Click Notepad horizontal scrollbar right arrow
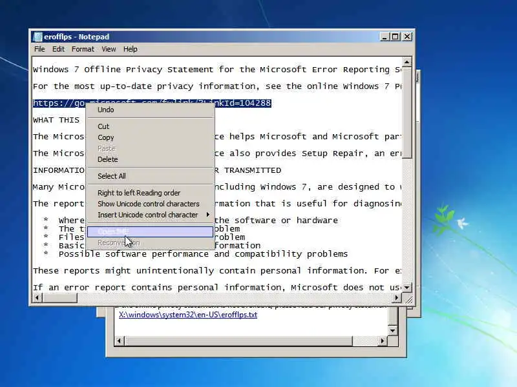 pos(397,298)
